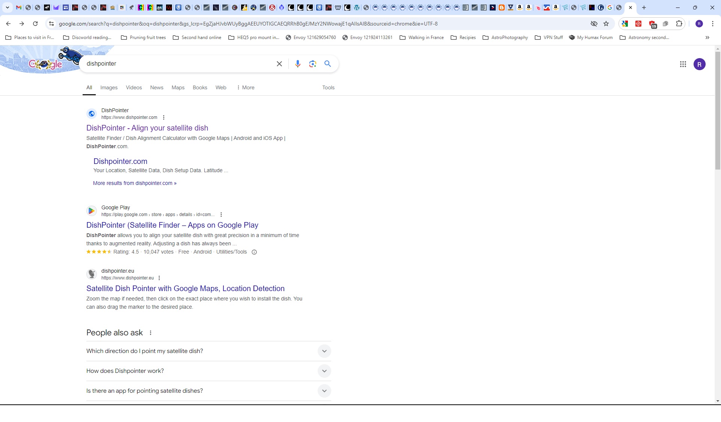Open options for the DishPointer.com result
Screen dimensions: 721x422
164,117
